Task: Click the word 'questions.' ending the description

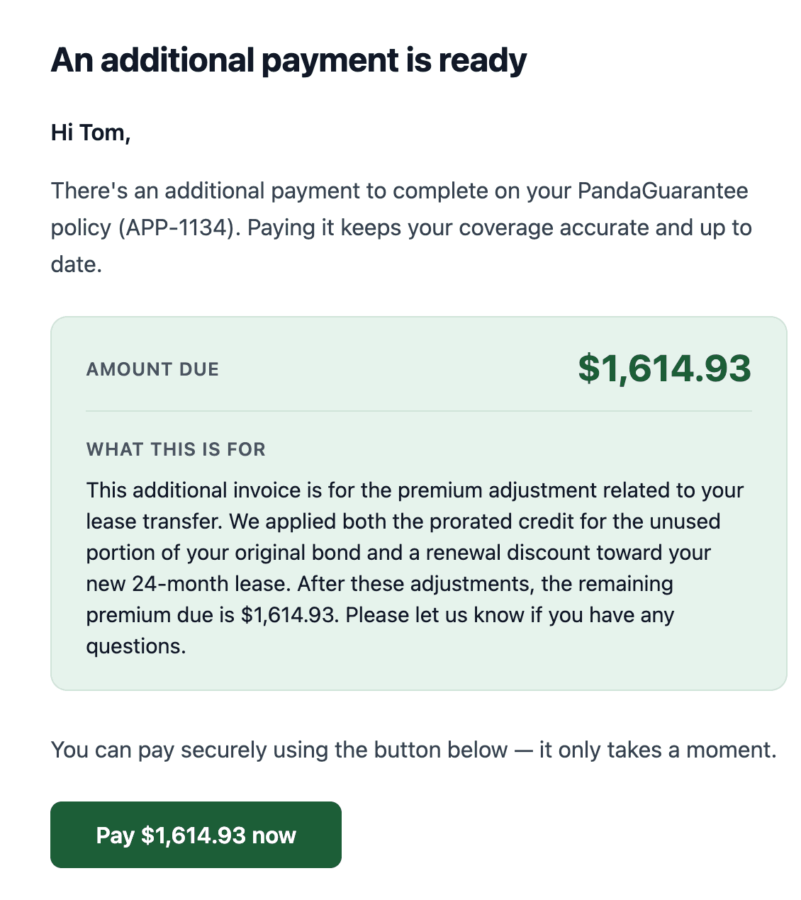Action: (136, 646)
